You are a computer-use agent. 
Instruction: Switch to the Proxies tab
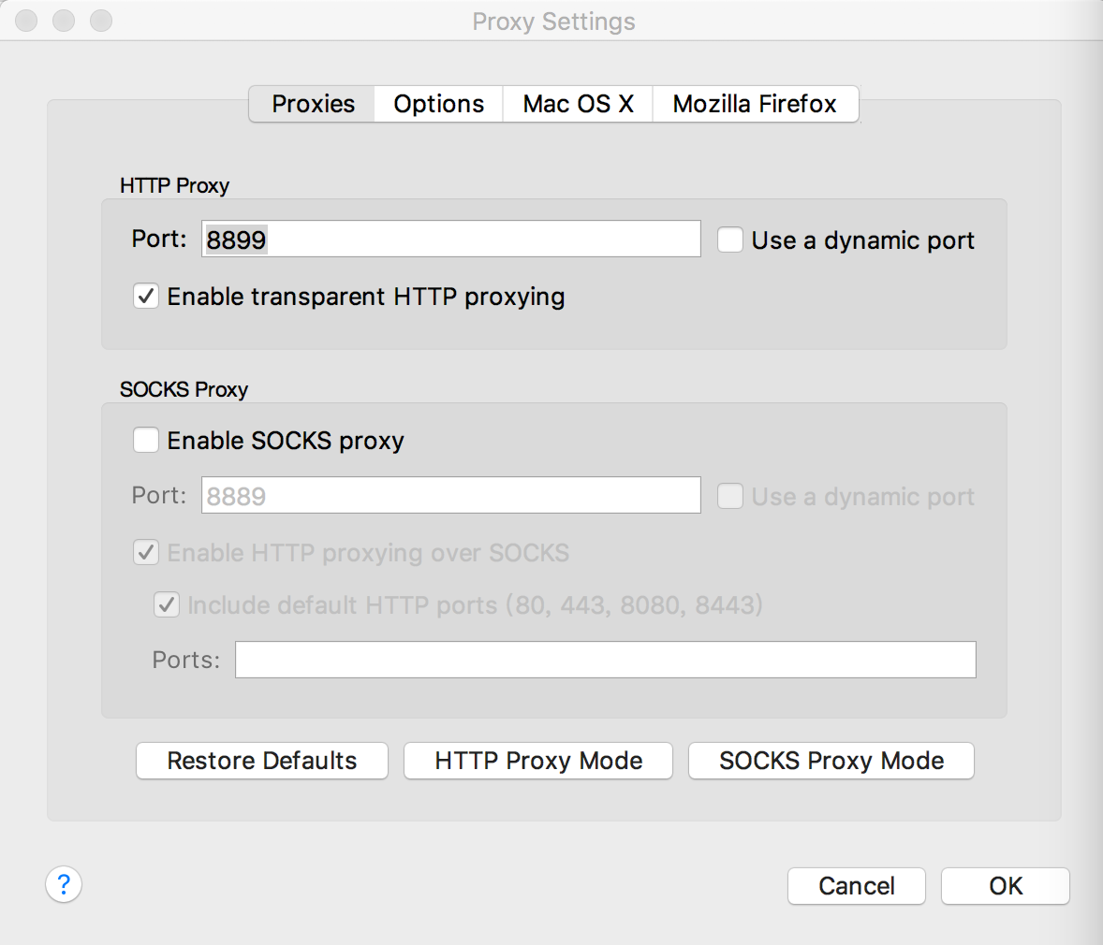click(x=311, y=104)
